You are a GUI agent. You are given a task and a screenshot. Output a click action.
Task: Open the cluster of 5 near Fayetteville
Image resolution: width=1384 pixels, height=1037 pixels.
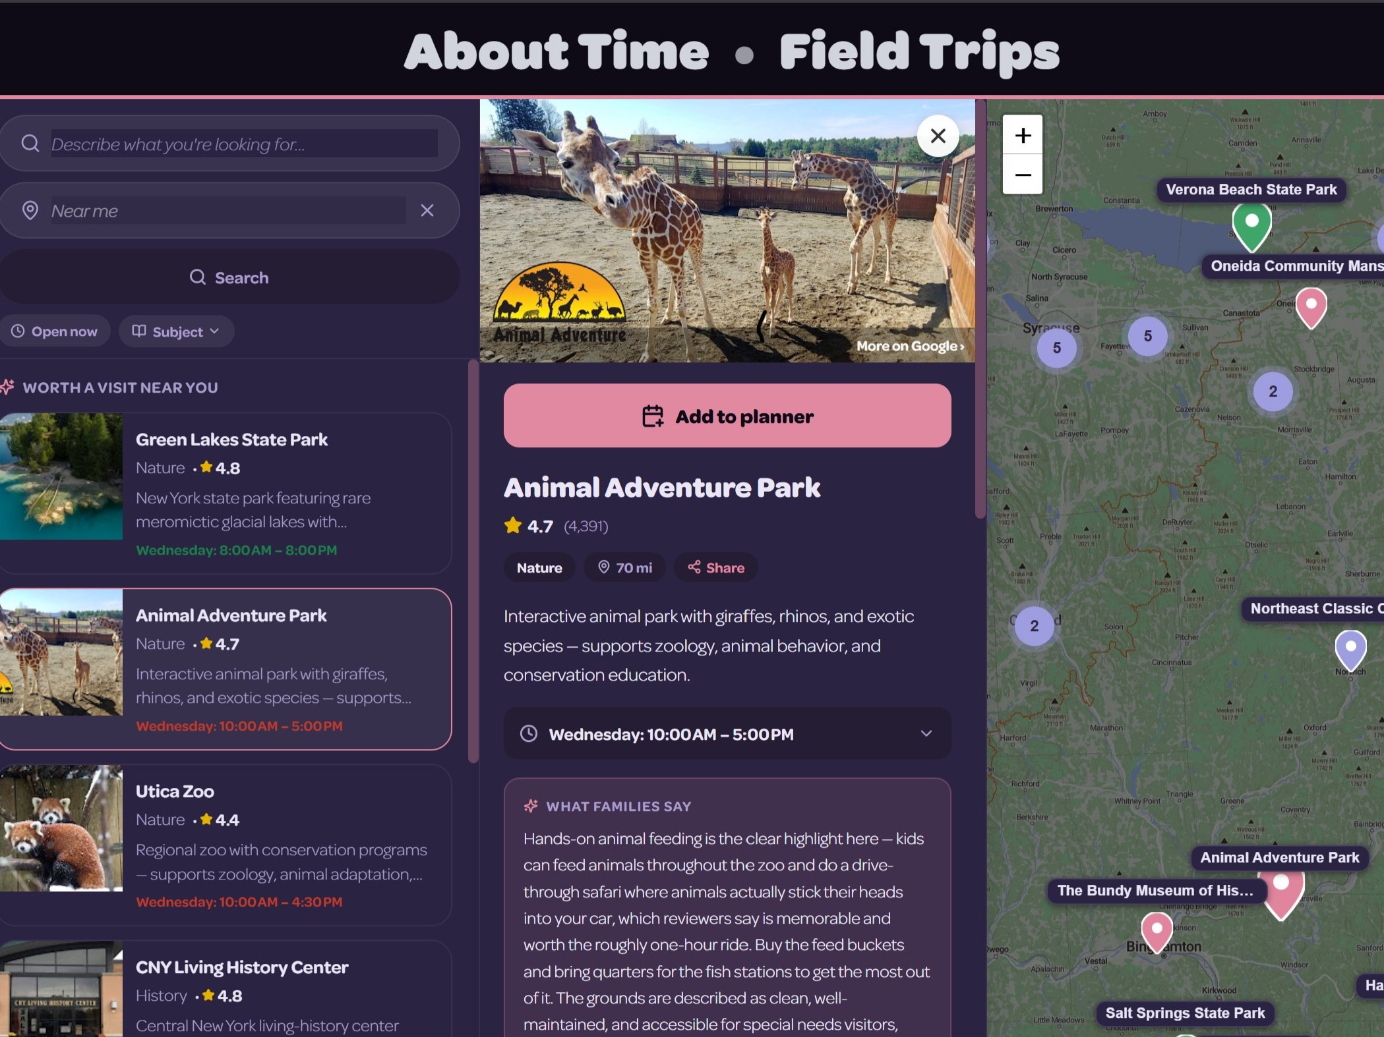pyautogui.click(x=1147, y=336)
